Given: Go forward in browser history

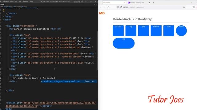Looking at the screenshot, I should pos(105,7).
